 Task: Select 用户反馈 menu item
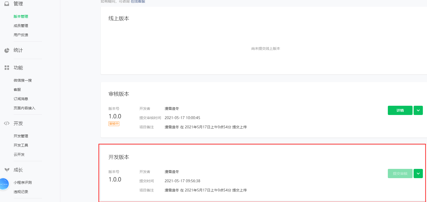21,35
